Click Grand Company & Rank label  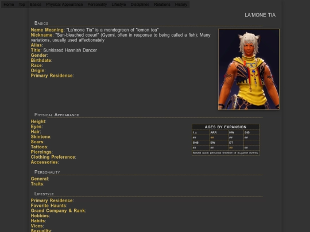59,211
